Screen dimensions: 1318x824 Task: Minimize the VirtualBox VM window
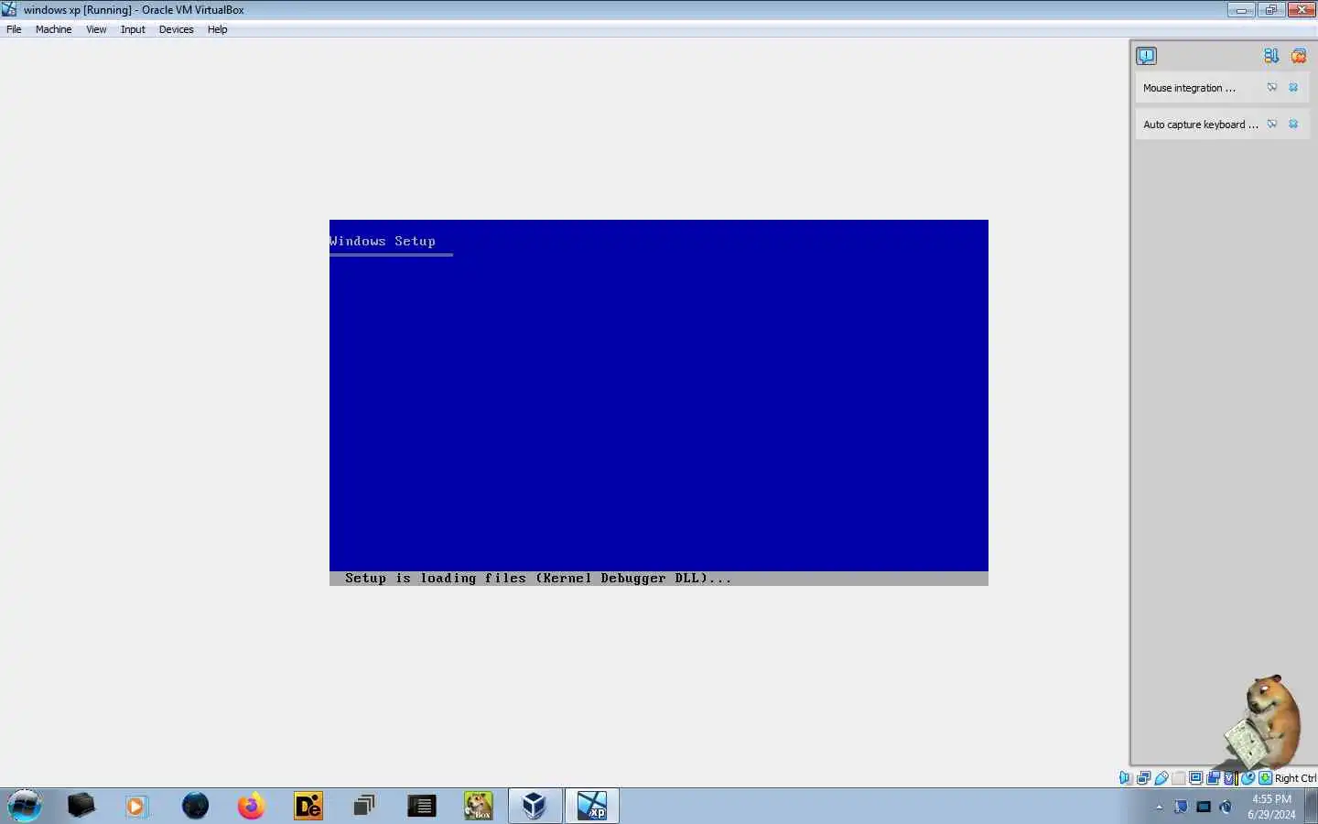point(1241,10)
